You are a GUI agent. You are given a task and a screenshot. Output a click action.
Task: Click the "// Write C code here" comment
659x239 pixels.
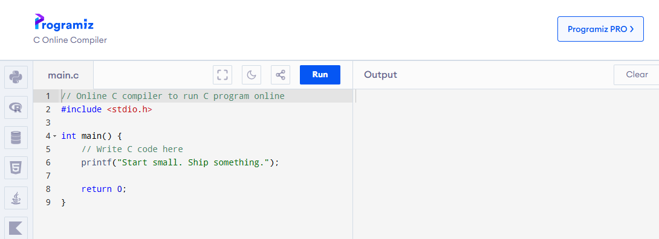click(x=132, y=149)
